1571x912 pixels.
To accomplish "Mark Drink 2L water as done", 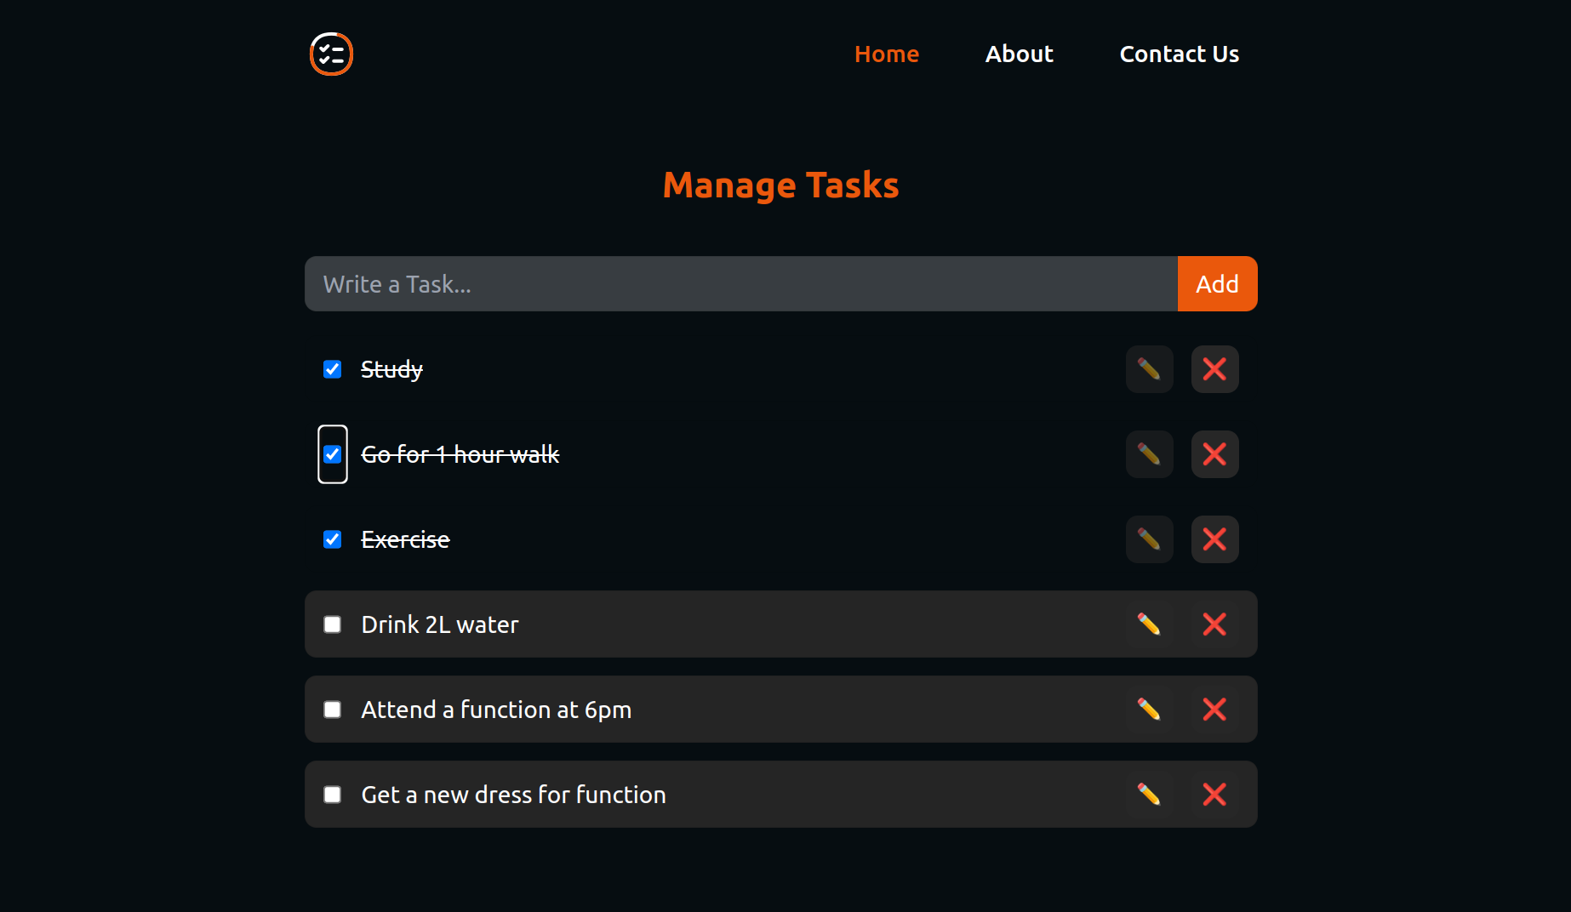I will click(x=333, y=624).
